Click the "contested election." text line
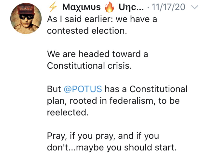 coord(87,31)
